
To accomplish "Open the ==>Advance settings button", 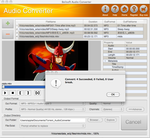I will pos(135,109).
